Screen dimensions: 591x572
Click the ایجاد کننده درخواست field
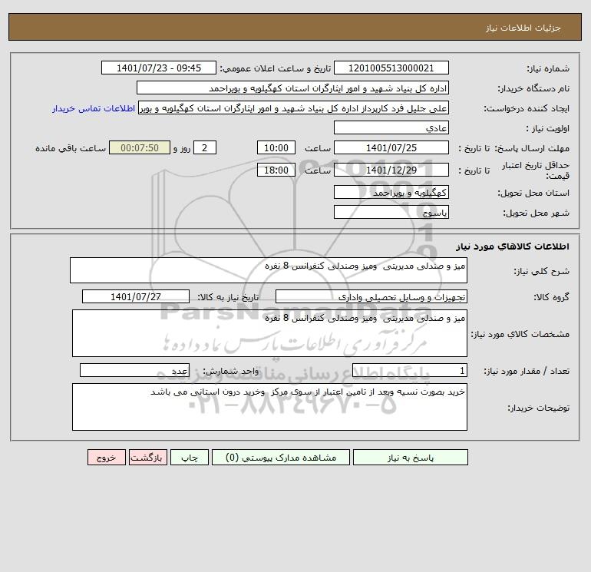coord(294,108)
